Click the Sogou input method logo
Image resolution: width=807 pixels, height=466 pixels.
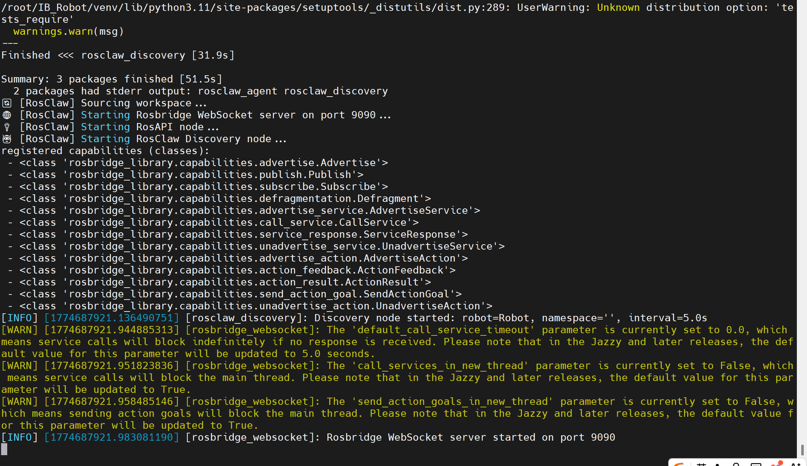pyautogui.click(x=679, y=464)
